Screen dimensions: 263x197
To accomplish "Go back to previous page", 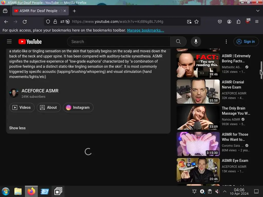I will click(x=6, y=22).
